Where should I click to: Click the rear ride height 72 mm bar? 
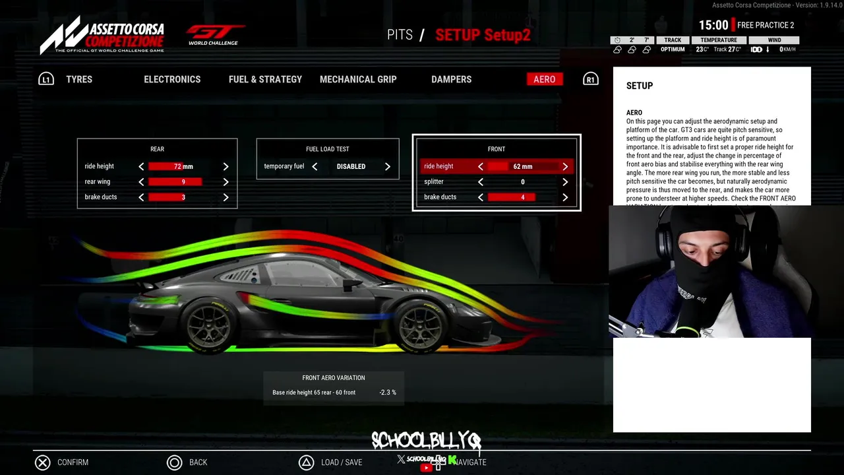(183, 167)
